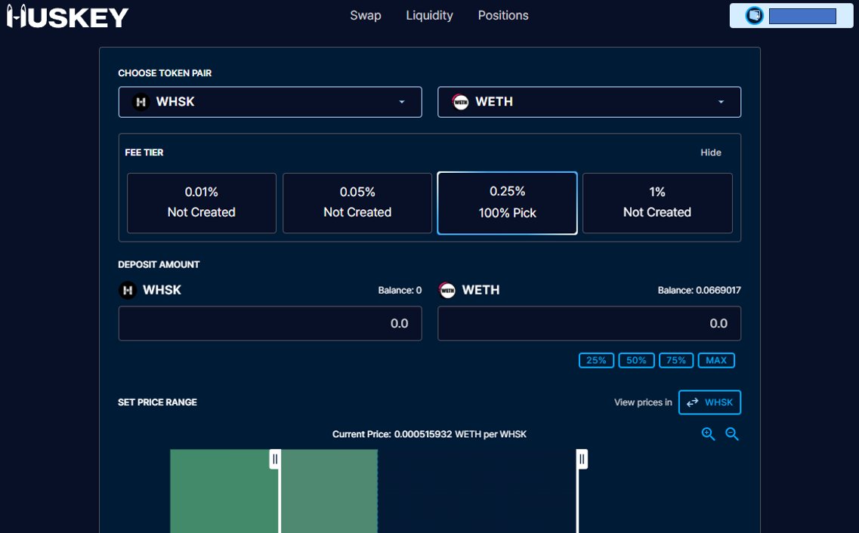Click the WETH token icon in the pair selector
Viewport: 859px width, 533px height.
coord(460,101)
